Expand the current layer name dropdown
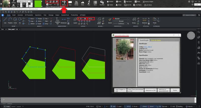 point(91,19)
